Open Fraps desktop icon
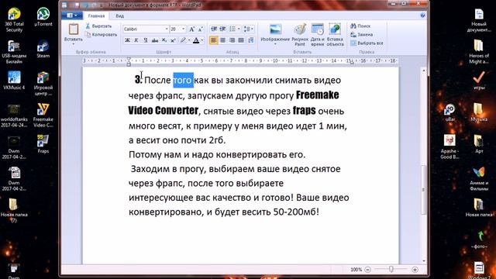The image size is (496, 279). click(43, 144)
